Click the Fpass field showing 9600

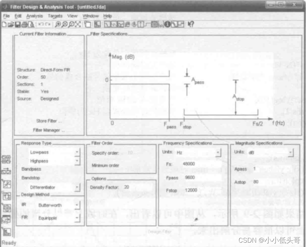(x=203, y=178)
